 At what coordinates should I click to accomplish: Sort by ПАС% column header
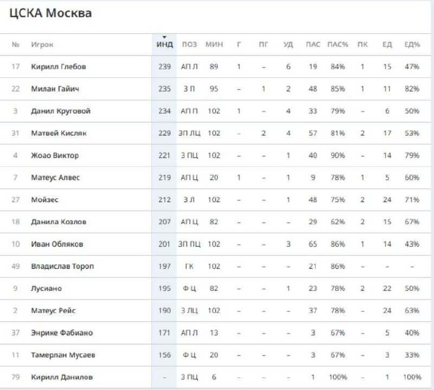coord(337,44)
